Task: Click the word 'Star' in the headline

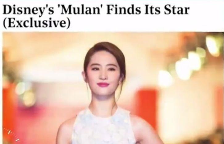Action: coord(176,10)
